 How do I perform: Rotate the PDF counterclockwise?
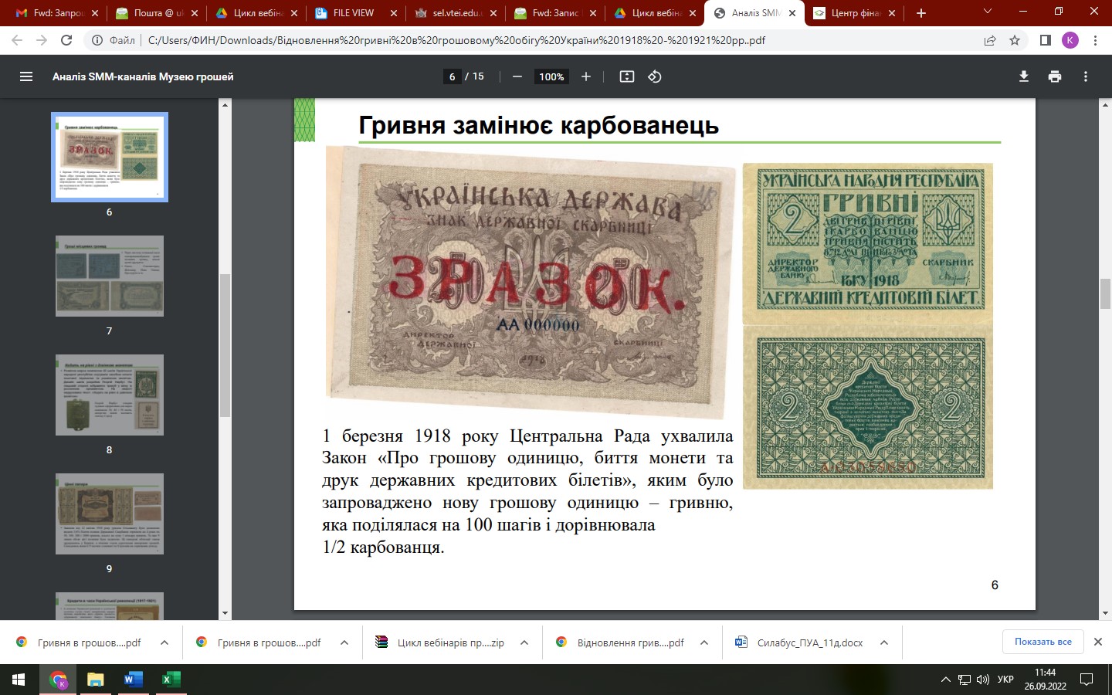[x=655, y=76]
